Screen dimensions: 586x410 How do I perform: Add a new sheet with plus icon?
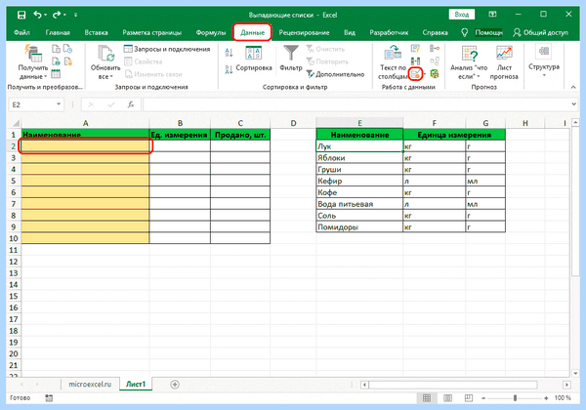[x=175, y=385]
